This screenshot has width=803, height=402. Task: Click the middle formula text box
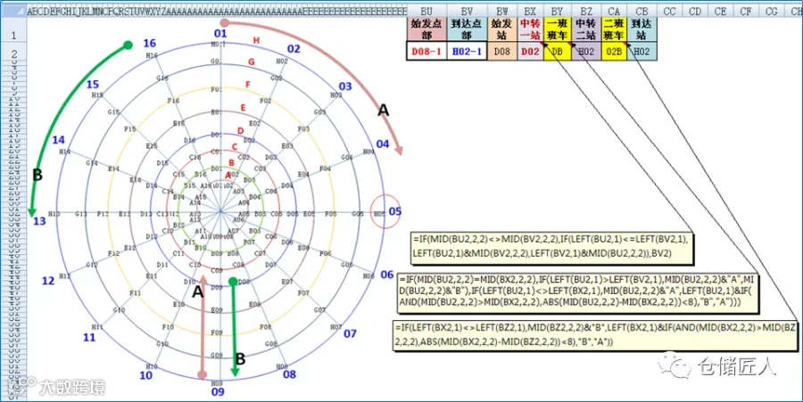tap(577, 292)
